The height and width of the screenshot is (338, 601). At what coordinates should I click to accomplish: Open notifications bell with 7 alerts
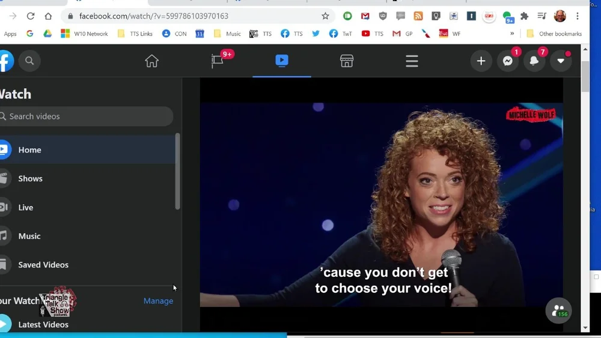click(534, 61)
